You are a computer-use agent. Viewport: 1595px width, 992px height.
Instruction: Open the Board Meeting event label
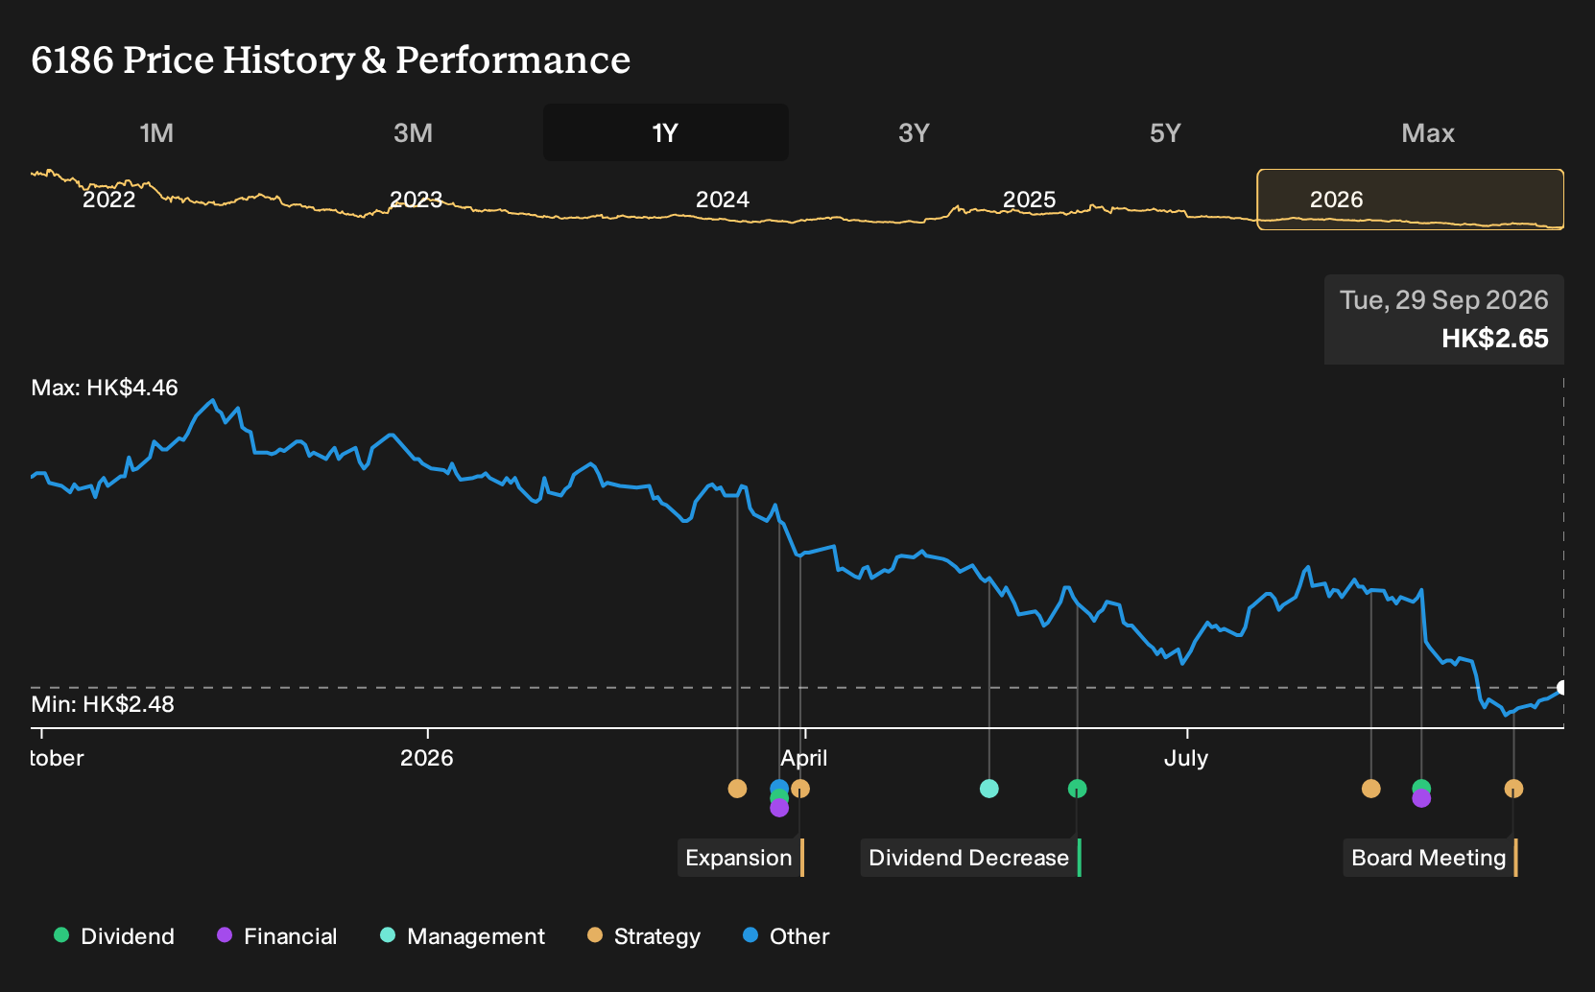[1430, 858]
